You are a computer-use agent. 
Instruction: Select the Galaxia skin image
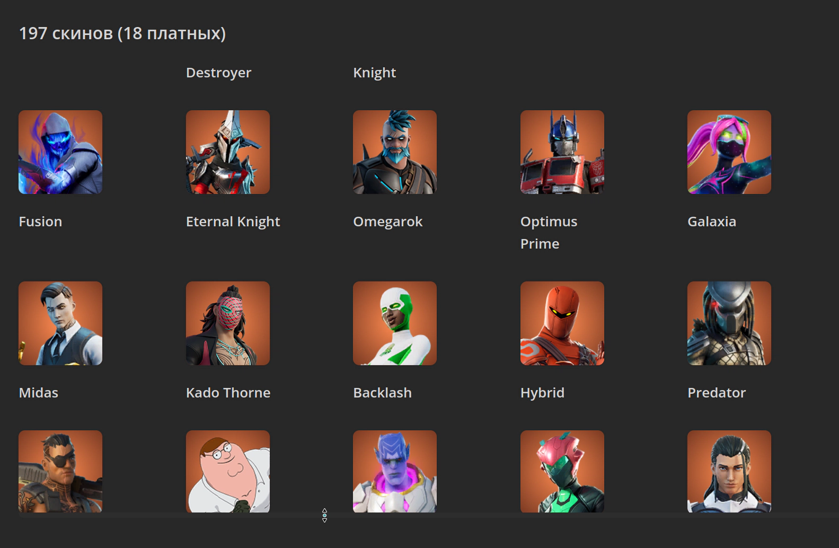pos(729,152)
